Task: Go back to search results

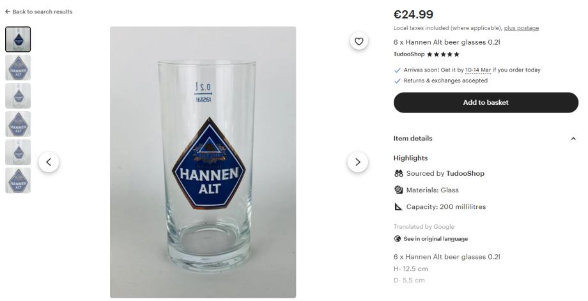Action: click(x=38, y=12)
